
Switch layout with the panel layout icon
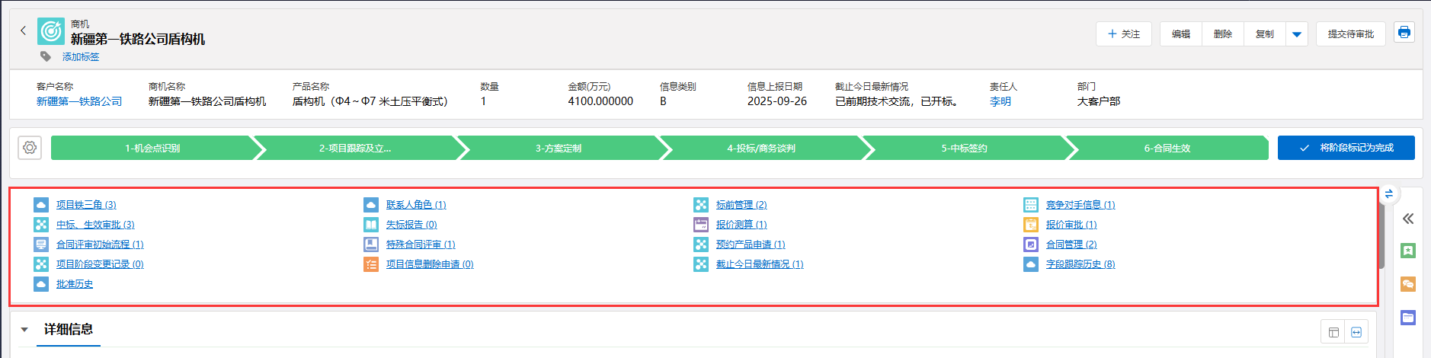click(x=1333, y=332)
